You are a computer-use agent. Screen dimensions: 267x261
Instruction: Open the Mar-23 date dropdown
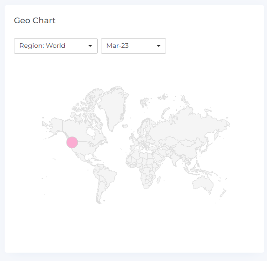pos(133,46)
